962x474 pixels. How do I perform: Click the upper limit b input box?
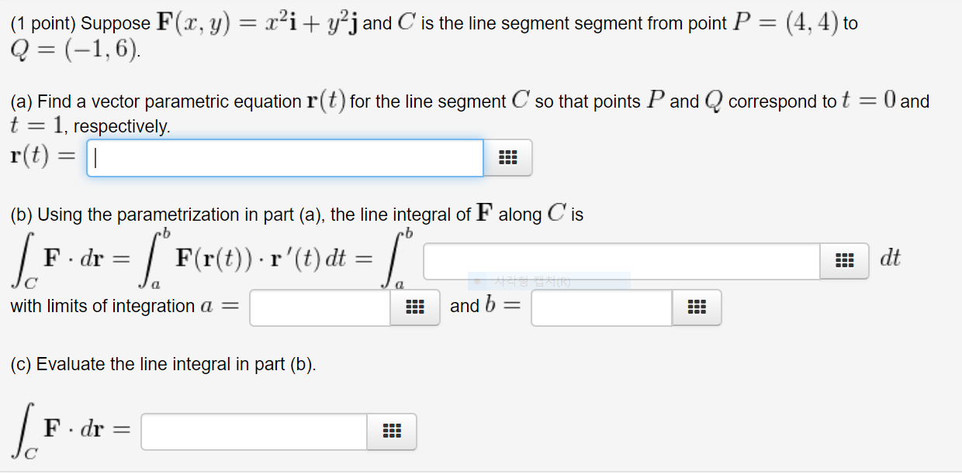(601, 307)
